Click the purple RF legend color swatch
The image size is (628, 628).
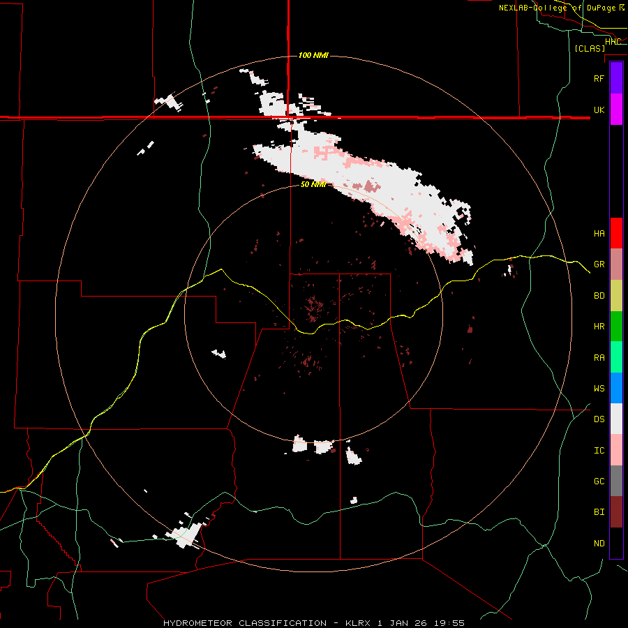pos(616,78)
